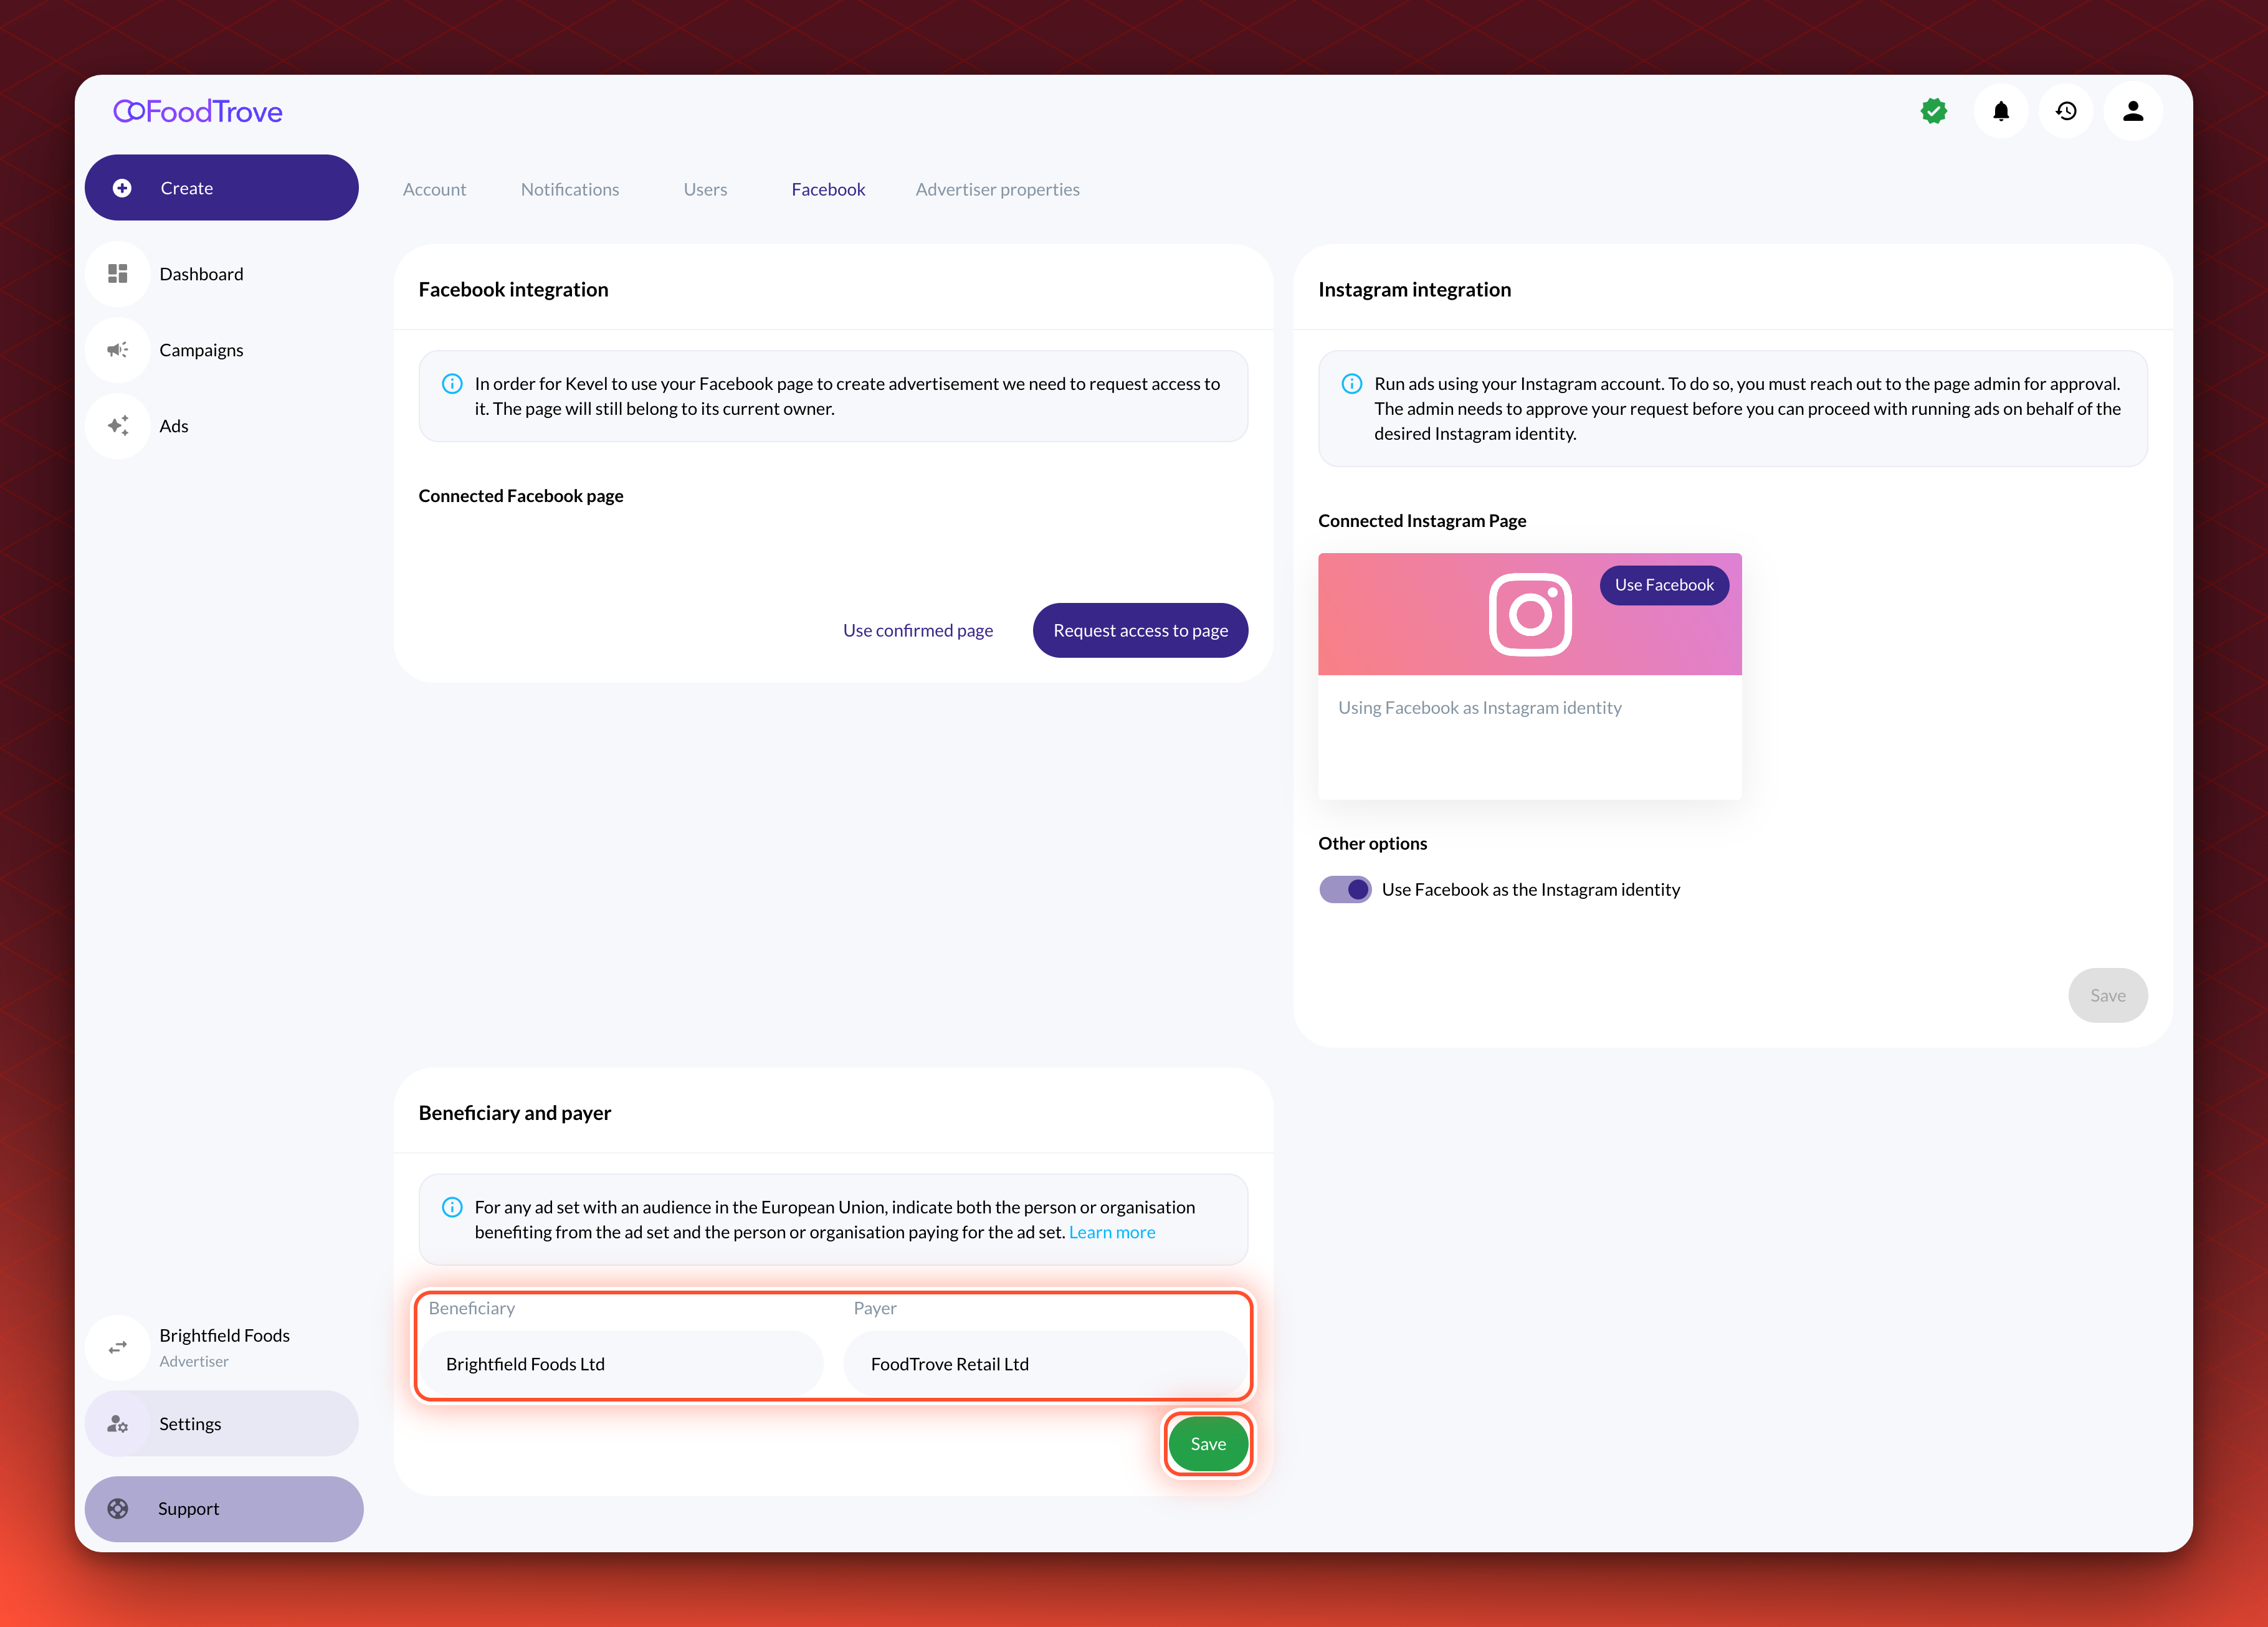Click the disabled Save button in Instagram integration
Viewport: 2268px width, 1627px height.
2108,996
